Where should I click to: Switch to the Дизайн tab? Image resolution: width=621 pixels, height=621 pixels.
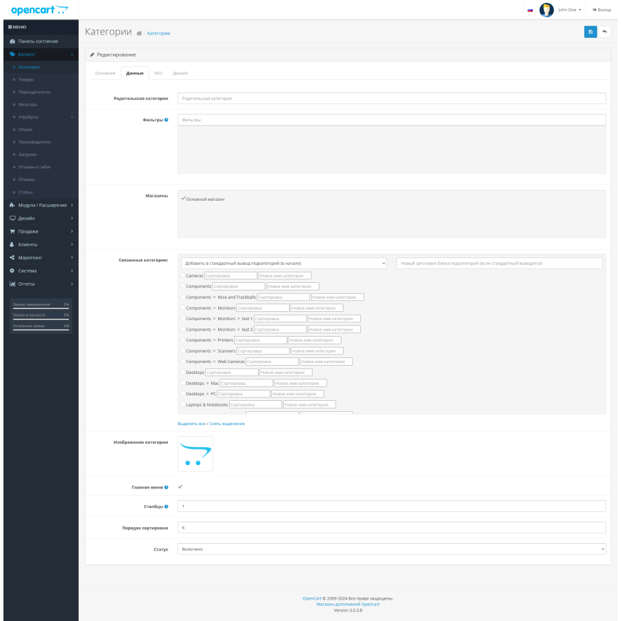pos(180,73)
